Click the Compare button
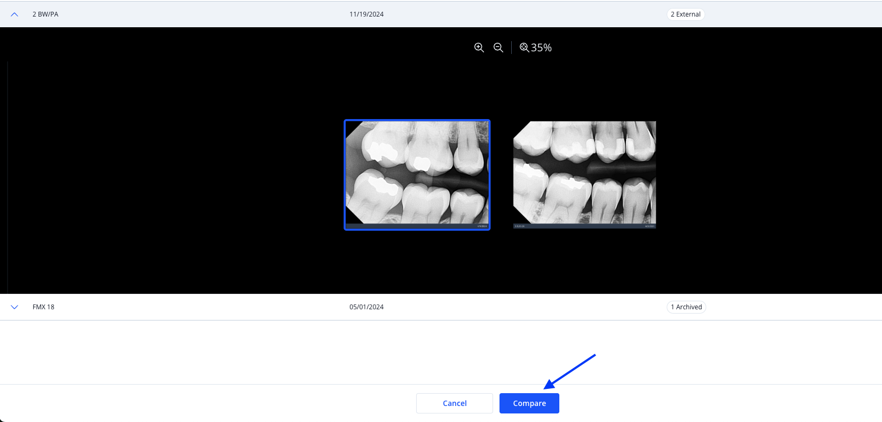Viewport: 882px width, 422px height. [x=529, y=403]
